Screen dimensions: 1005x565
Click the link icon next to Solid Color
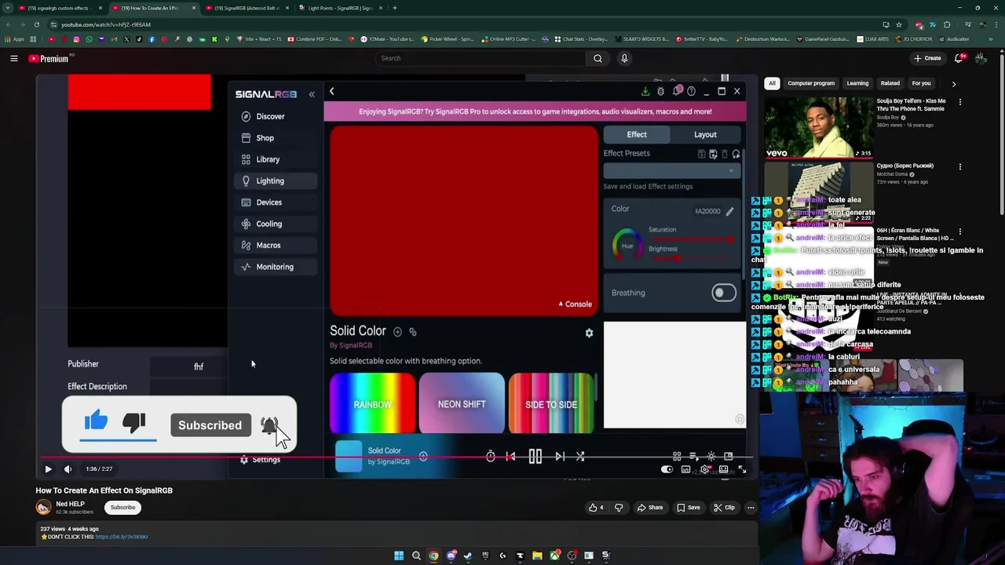[x=413, y=332]
